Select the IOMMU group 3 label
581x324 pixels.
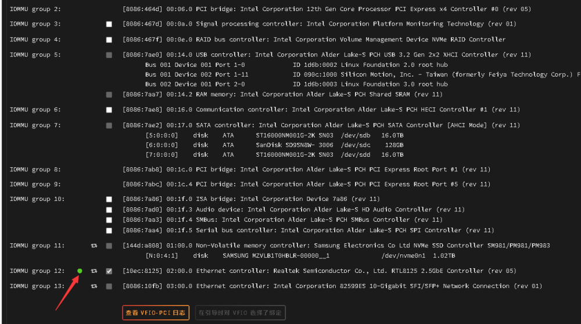point(35,24)
